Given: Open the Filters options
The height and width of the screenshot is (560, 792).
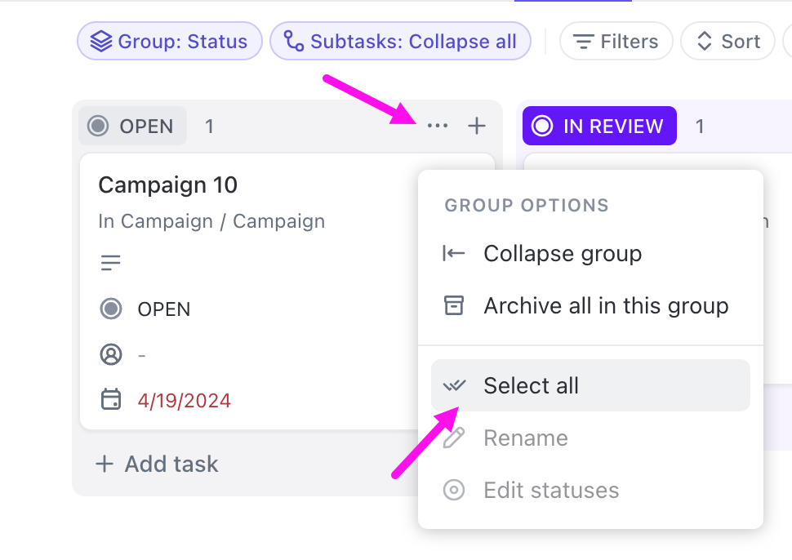Looking at the screenshot, I should [x=616, y=42].
